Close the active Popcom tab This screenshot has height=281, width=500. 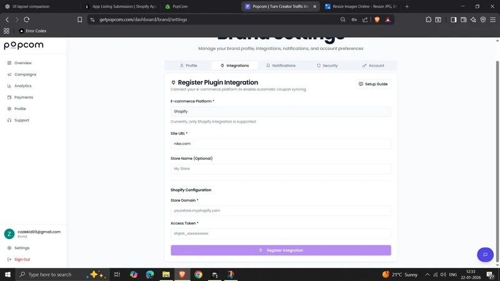pyautogui.click(x=315, y=6)
